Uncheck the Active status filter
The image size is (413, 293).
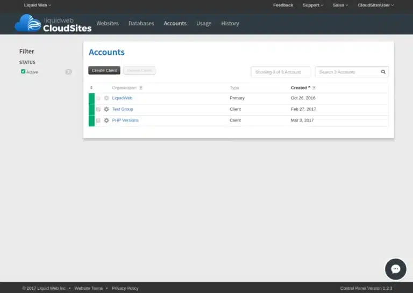(23, 72)
